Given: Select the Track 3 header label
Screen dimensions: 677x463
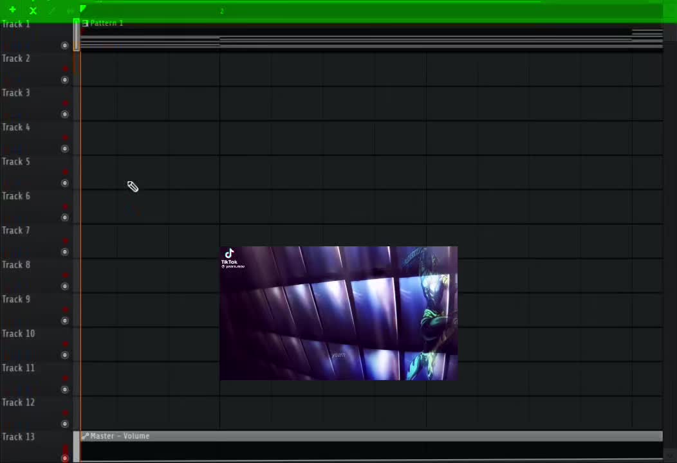Looking at the screenshot, I should pyautogui.click(x=16, y=93).
